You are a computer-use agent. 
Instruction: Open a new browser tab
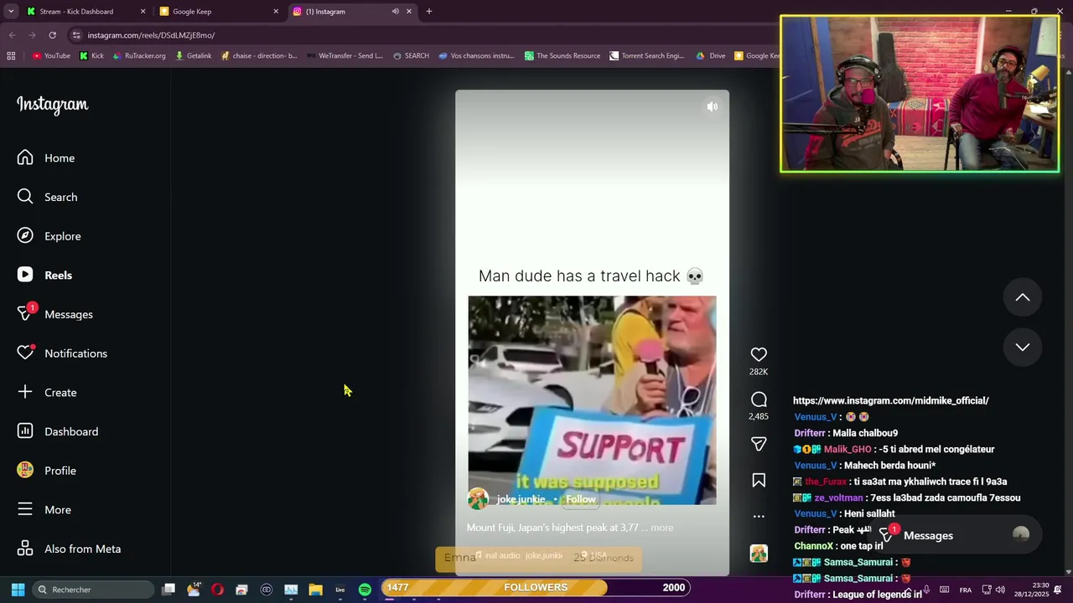[429, 11]
